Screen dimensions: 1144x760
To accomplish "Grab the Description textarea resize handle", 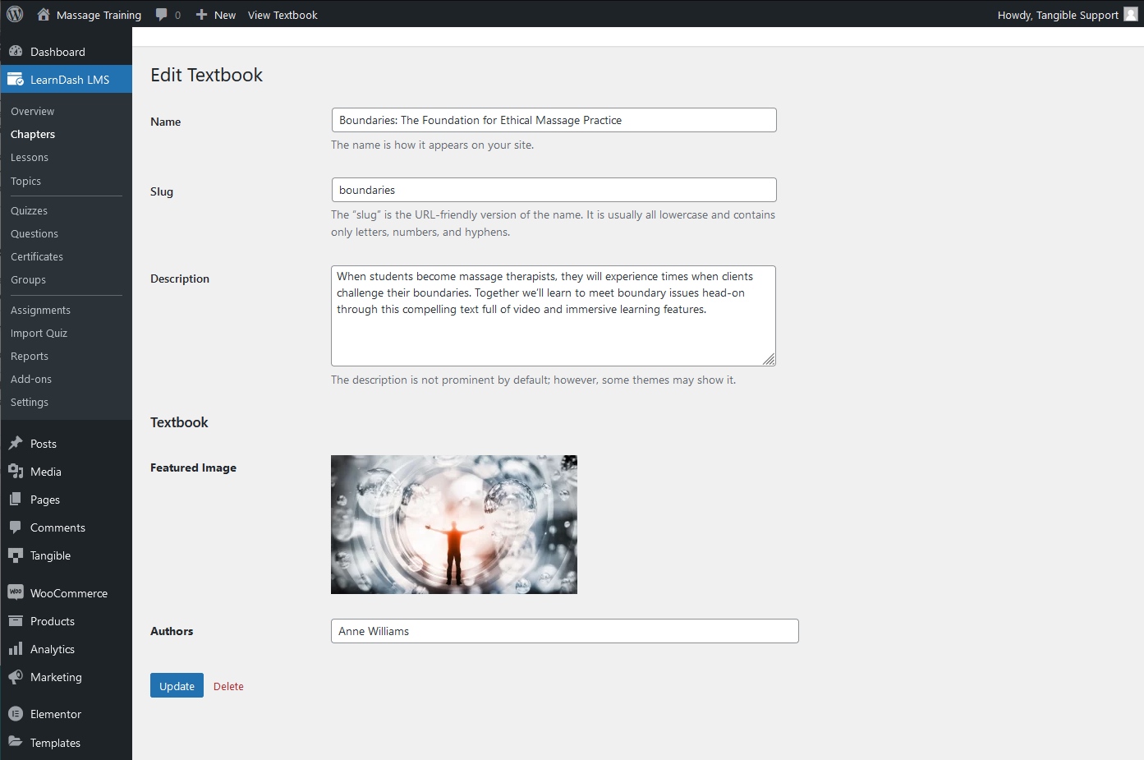I will pos(769,359).
